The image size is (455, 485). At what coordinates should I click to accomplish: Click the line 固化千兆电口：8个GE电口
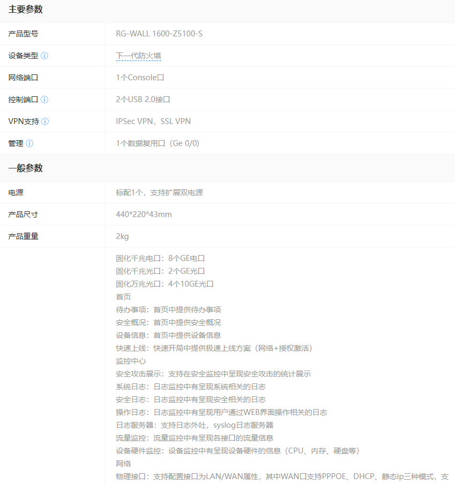[161, 258]
